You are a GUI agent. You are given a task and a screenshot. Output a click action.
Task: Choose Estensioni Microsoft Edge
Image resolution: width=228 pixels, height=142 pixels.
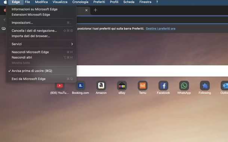41,15
